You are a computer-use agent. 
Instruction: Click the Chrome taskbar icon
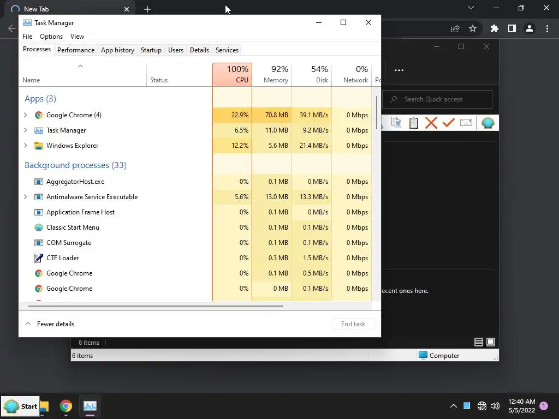pyautogui.click(x=66, y=406)
